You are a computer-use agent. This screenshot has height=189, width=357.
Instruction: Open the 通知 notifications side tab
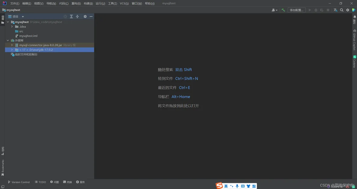[355, 20]
